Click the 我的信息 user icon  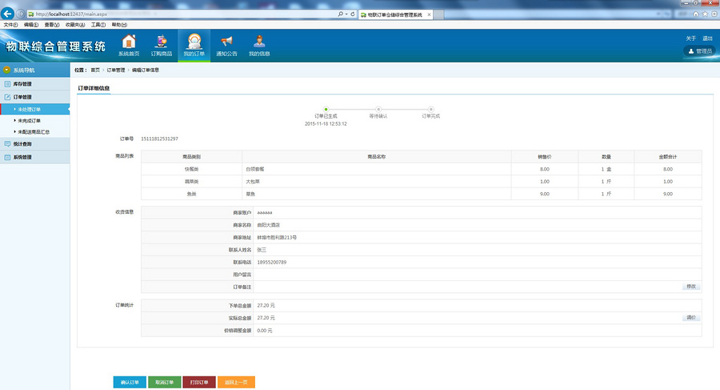tap(259, 45)
